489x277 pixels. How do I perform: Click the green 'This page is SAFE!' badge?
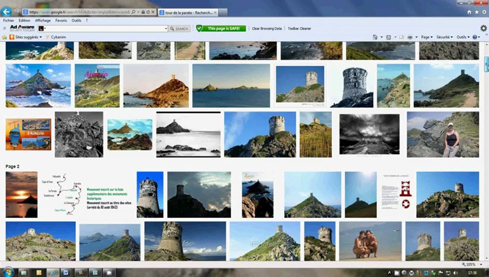pyautogui.click(x=221, y=28)
